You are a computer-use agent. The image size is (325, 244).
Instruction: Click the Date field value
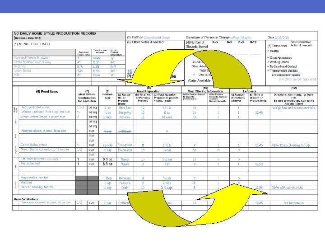tap(282, 38)
